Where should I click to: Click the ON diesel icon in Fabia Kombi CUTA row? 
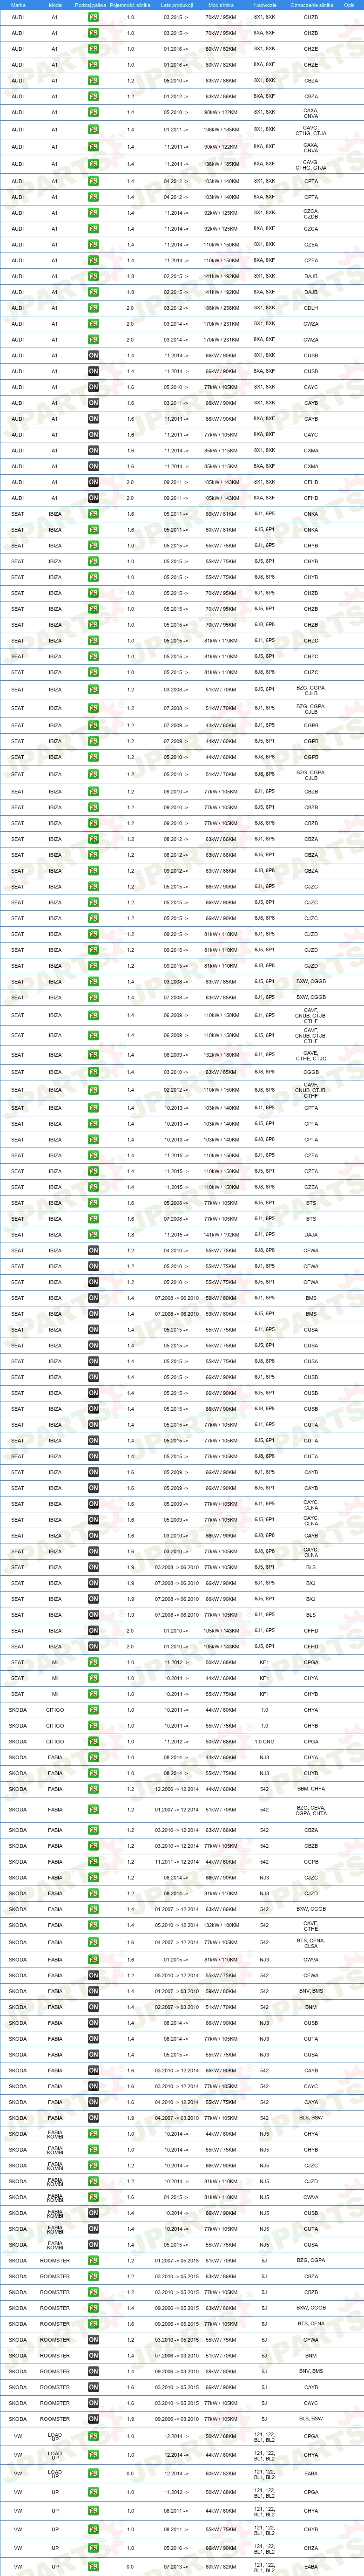pos(93,2229)
